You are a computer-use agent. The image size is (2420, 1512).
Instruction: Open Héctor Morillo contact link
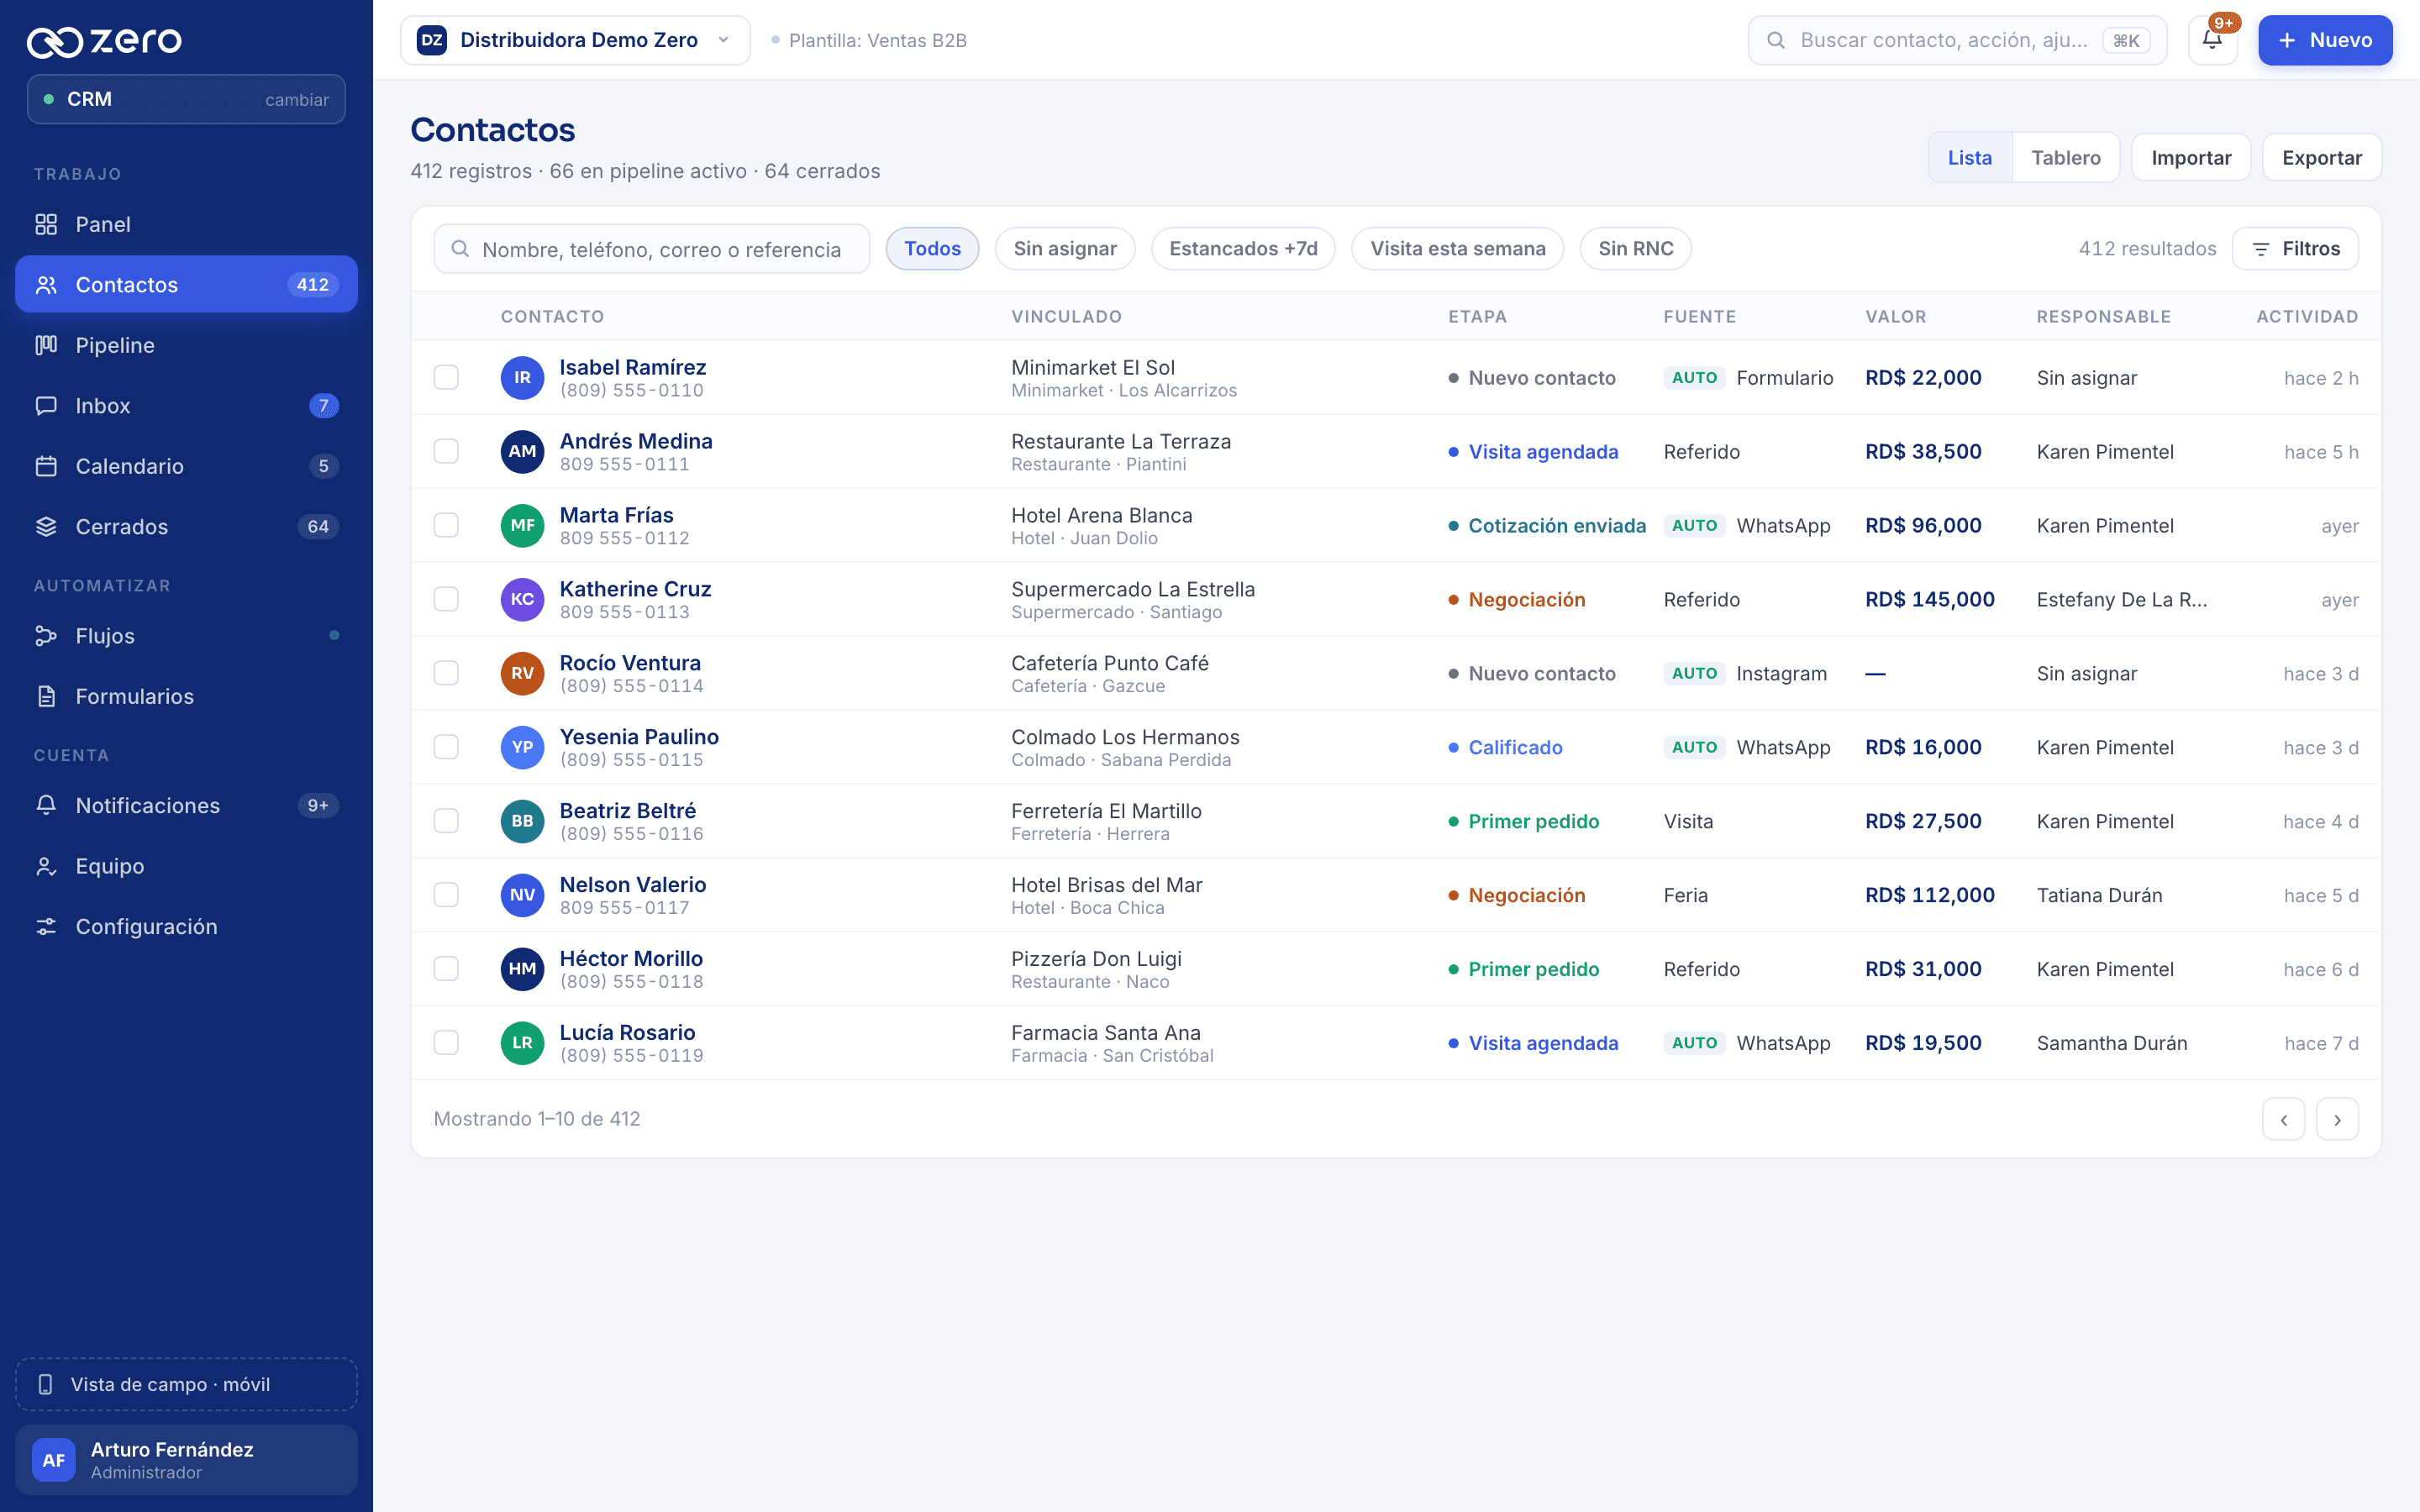point(631,958)
